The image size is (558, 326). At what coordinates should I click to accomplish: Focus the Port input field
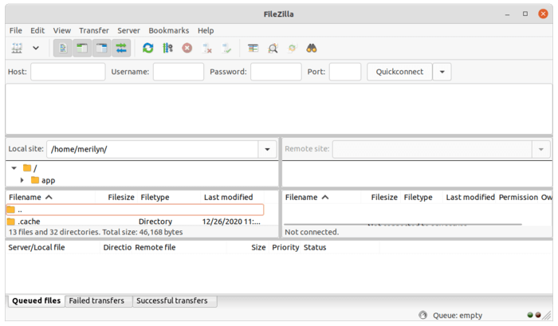point(345,72)
